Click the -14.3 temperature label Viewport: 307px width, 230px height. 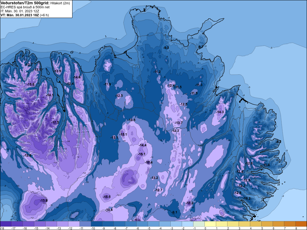coord(220,112)
